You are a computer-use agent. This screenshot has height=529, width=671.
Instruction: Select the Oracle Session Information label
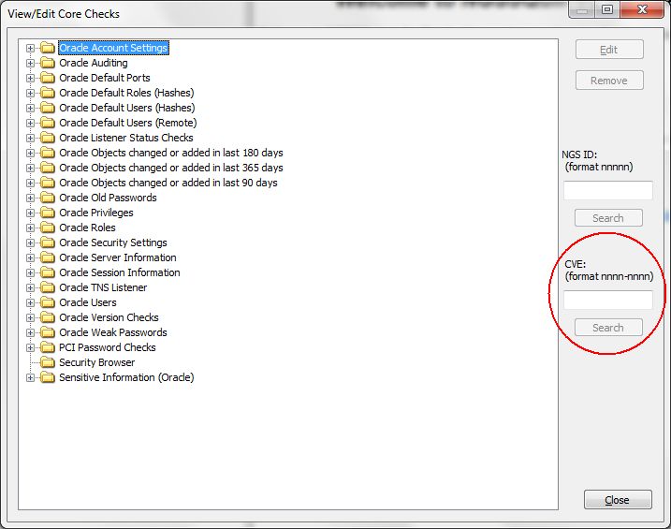(x=120, y=272)
